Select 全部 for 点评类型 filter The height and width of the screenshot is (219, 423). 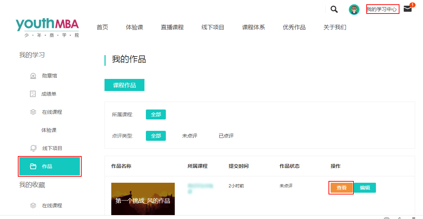click(x=156, y=136)
